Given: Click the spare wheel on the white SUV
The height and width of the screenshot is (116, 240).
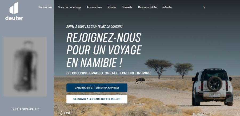Looking at the screenshot, I should click(214, 83).
